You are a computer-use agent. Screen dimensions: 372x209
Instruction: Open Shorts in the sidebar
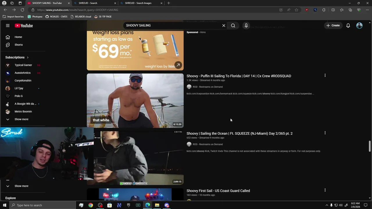18,45
